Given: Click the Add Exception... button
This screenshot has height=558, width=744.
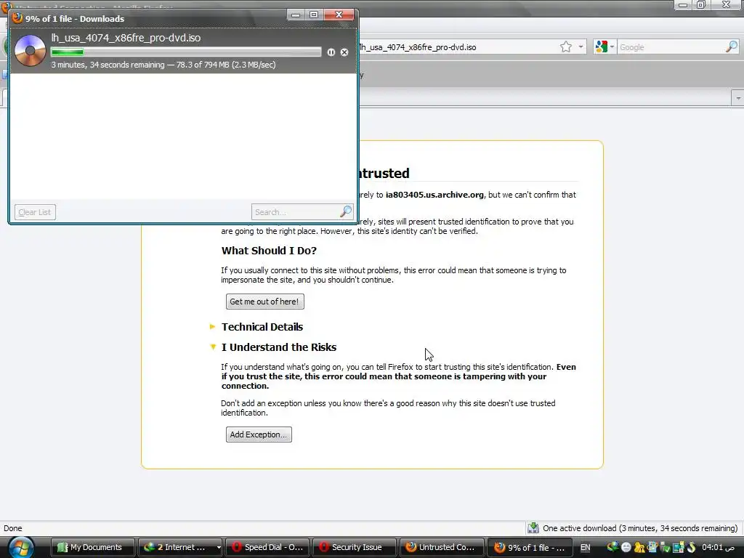Looking at the screenshot, I should pos(259,434).
